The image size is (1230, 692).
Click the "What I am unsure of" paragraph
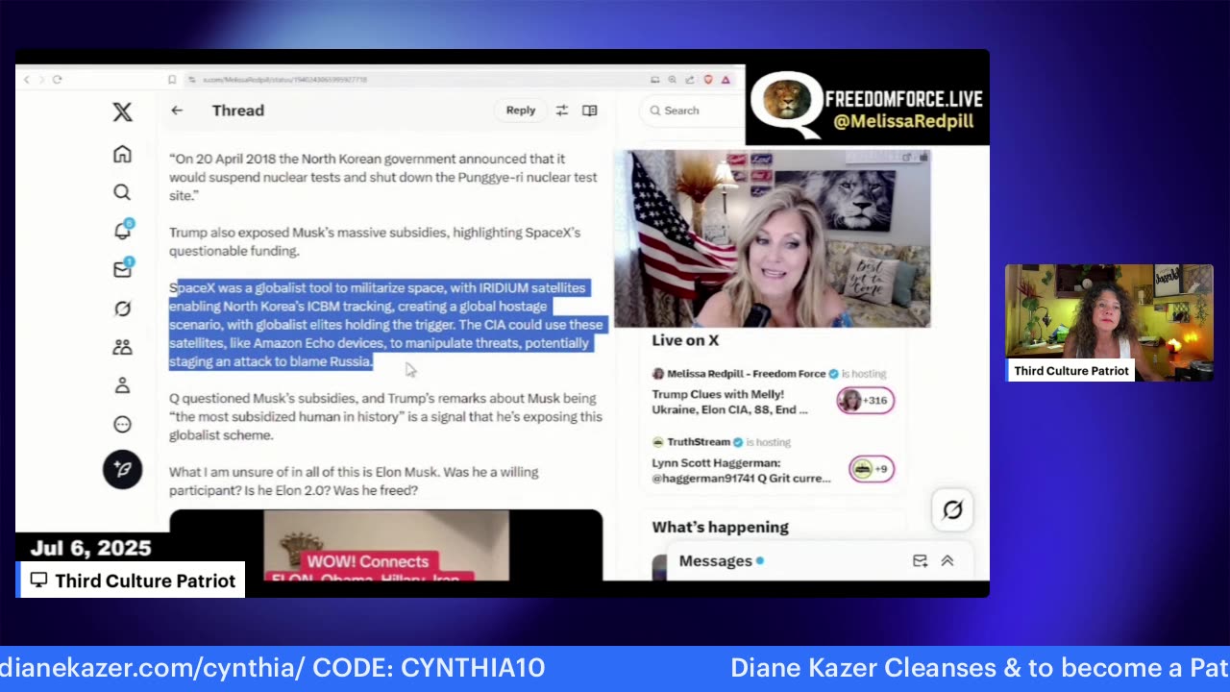click(354, 482)
